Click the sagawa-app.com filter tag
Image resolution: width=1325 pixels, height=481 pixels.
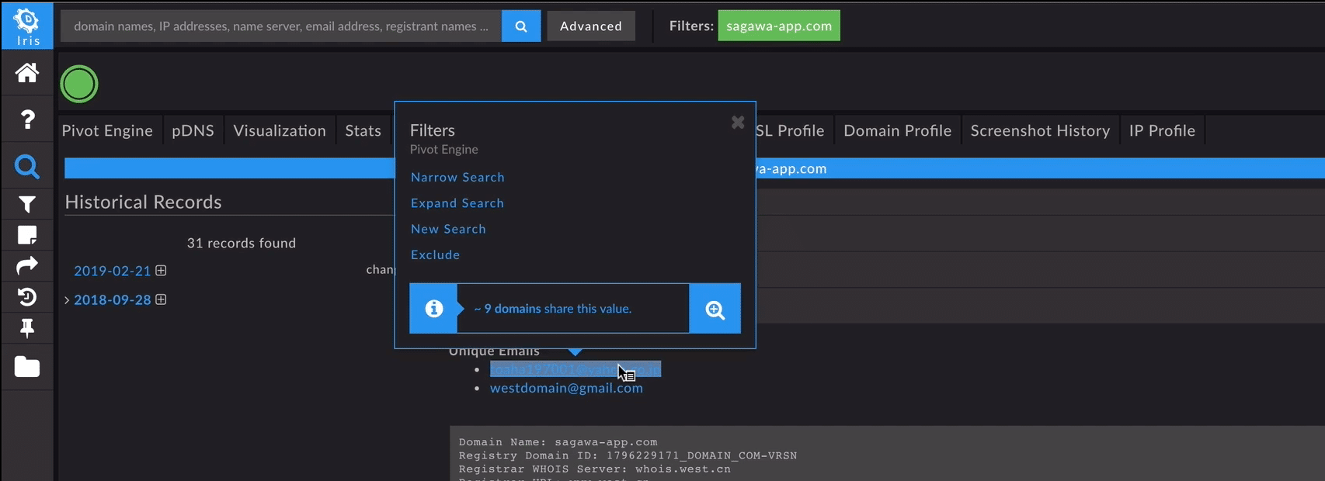(779, 26)
